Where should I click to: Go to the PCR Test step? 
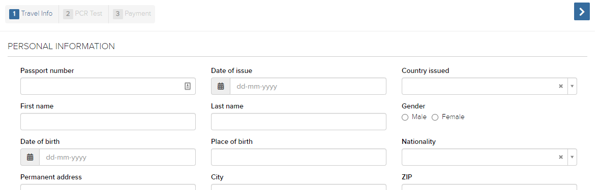click(x=84, y=14)
